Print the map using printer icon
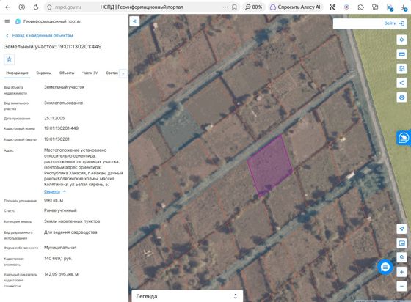 401,97
